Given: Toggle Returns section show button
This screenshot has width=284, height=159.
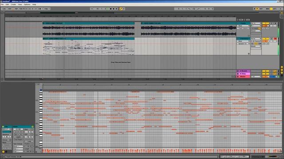Looking at the screenshot, I should (282, 70).
